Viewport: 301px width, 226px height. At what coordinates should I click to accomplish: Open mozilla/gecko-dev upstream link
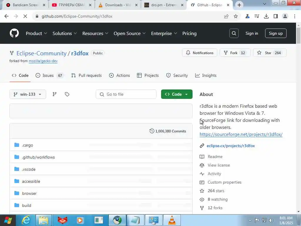[x=43, y=61]
